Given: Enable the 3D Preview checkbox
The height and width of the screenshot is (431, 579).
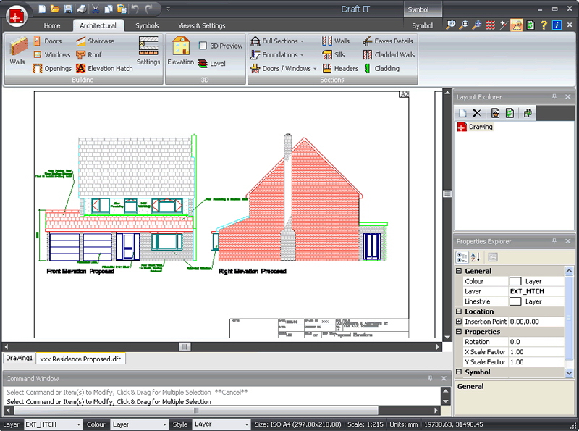Looking at the screenshot, I should [203, 46].
